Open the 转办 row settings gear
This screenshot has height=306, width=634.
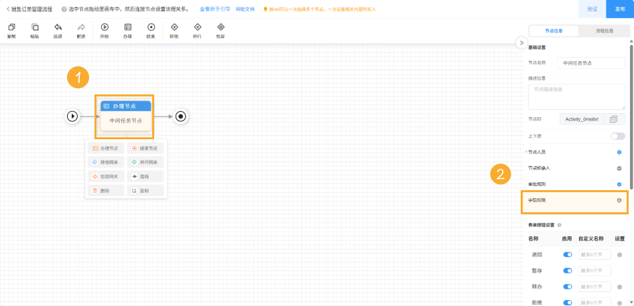pyautogui.click(x=619, y=287)
